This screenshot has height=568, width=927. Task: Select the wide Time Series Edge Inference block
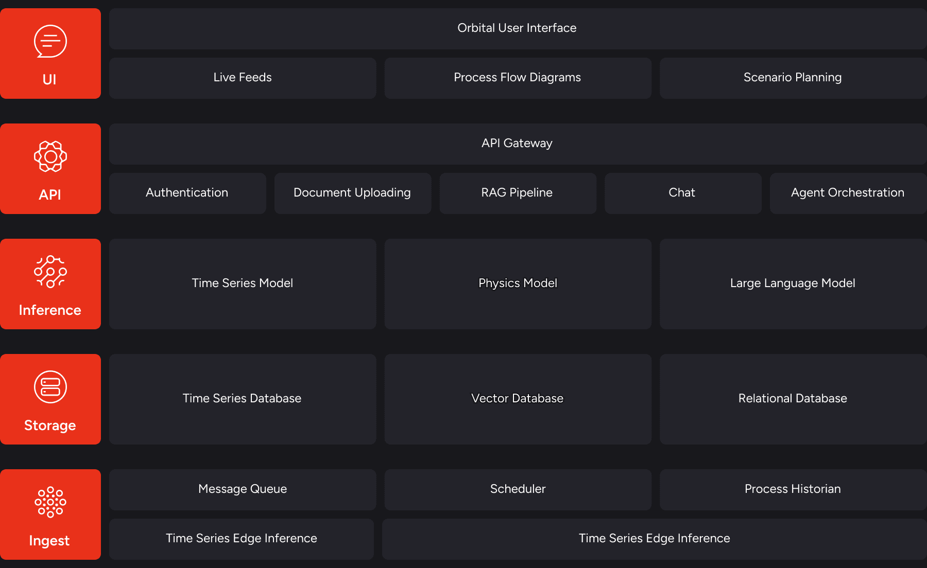(x=655, y=539)
